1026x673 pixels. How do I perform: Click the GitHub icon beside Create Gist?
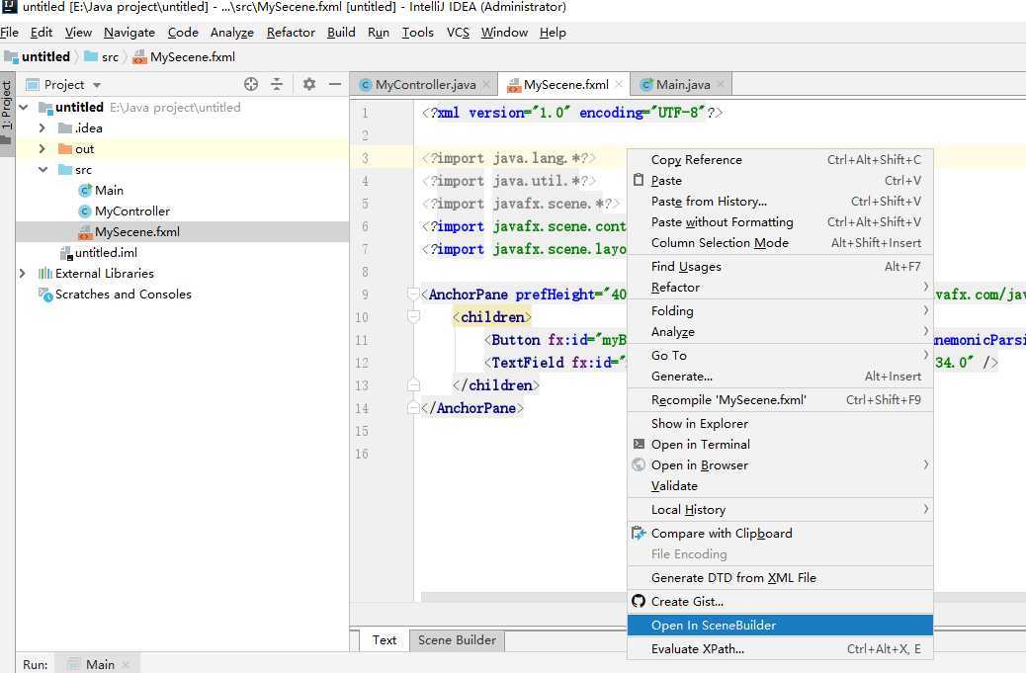(x=639, y=601)
